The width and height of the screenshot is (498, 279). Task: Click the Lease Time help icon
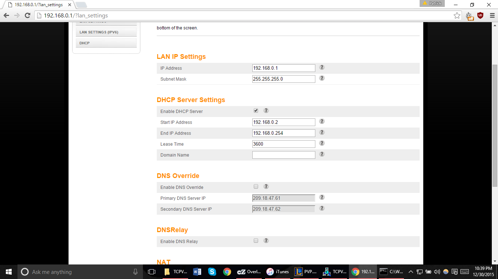(x=322, y=143)
